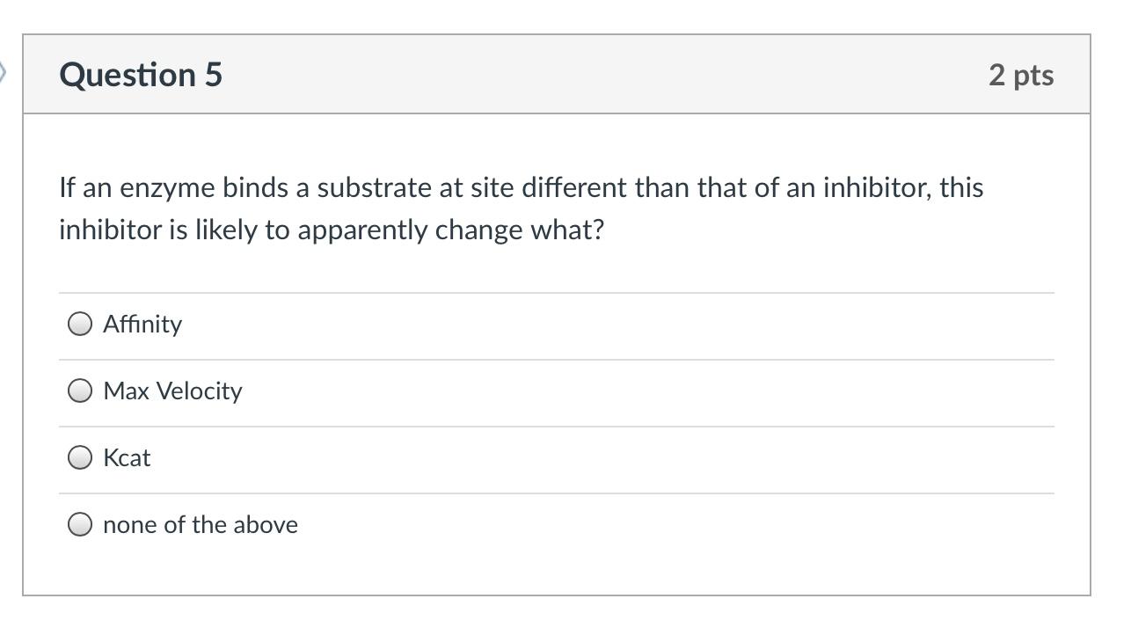
Task: Click the "none of the above" label text
Action: click(x=201, y=524)
